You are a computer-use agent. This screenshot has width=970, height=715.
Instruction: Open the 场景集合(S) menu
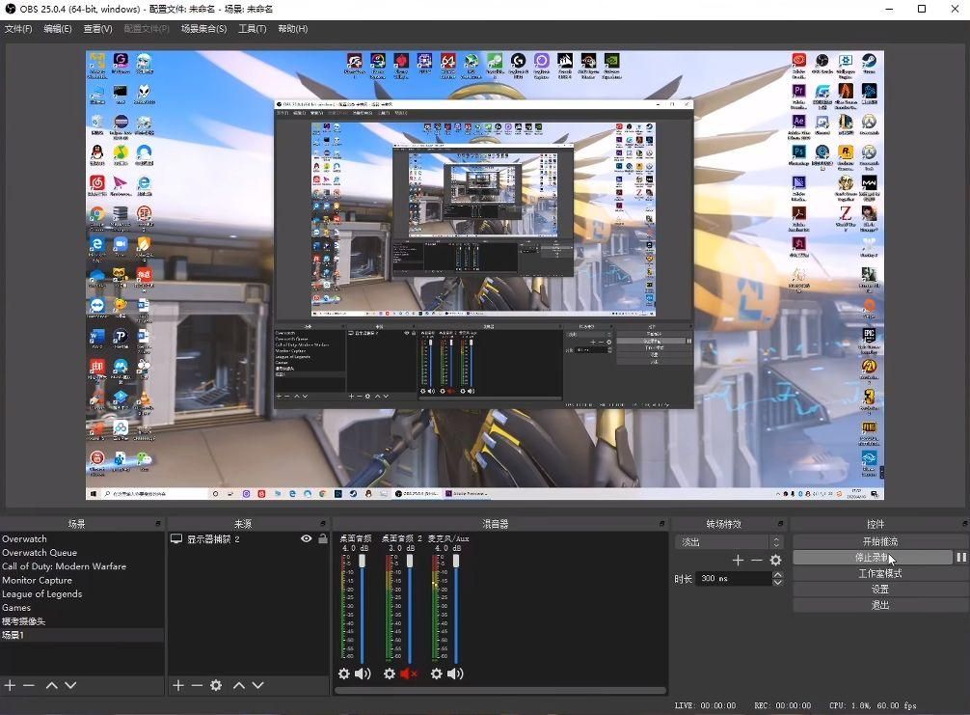[x=203, y=29]
